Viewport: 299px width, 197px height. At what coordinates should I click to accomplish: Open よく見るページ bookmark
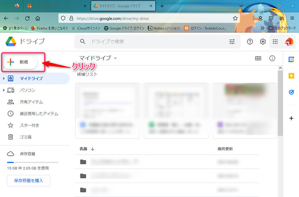coord(15,28)
